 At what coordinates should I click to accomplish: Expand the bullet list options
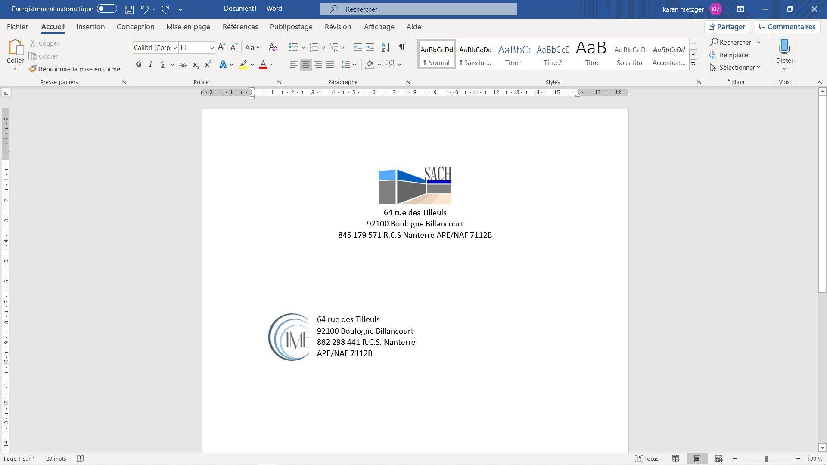[x=303, y=47]
